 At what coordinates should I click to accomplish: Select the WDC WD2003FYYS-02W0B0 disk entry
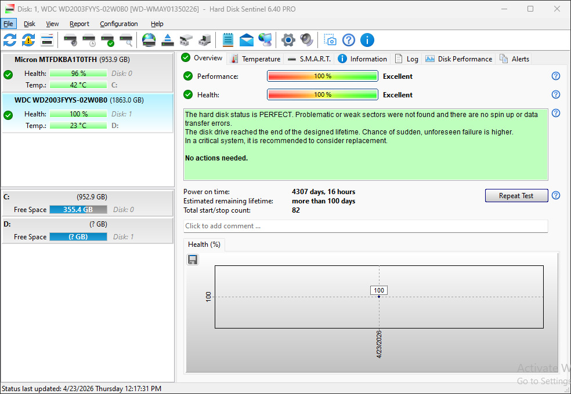88,113
